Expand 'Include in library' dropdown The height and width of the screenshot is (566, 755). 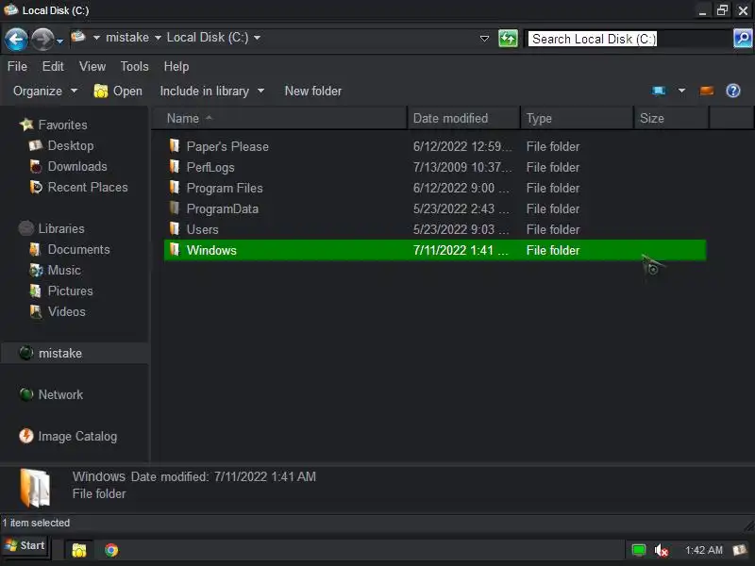(211, 91)
